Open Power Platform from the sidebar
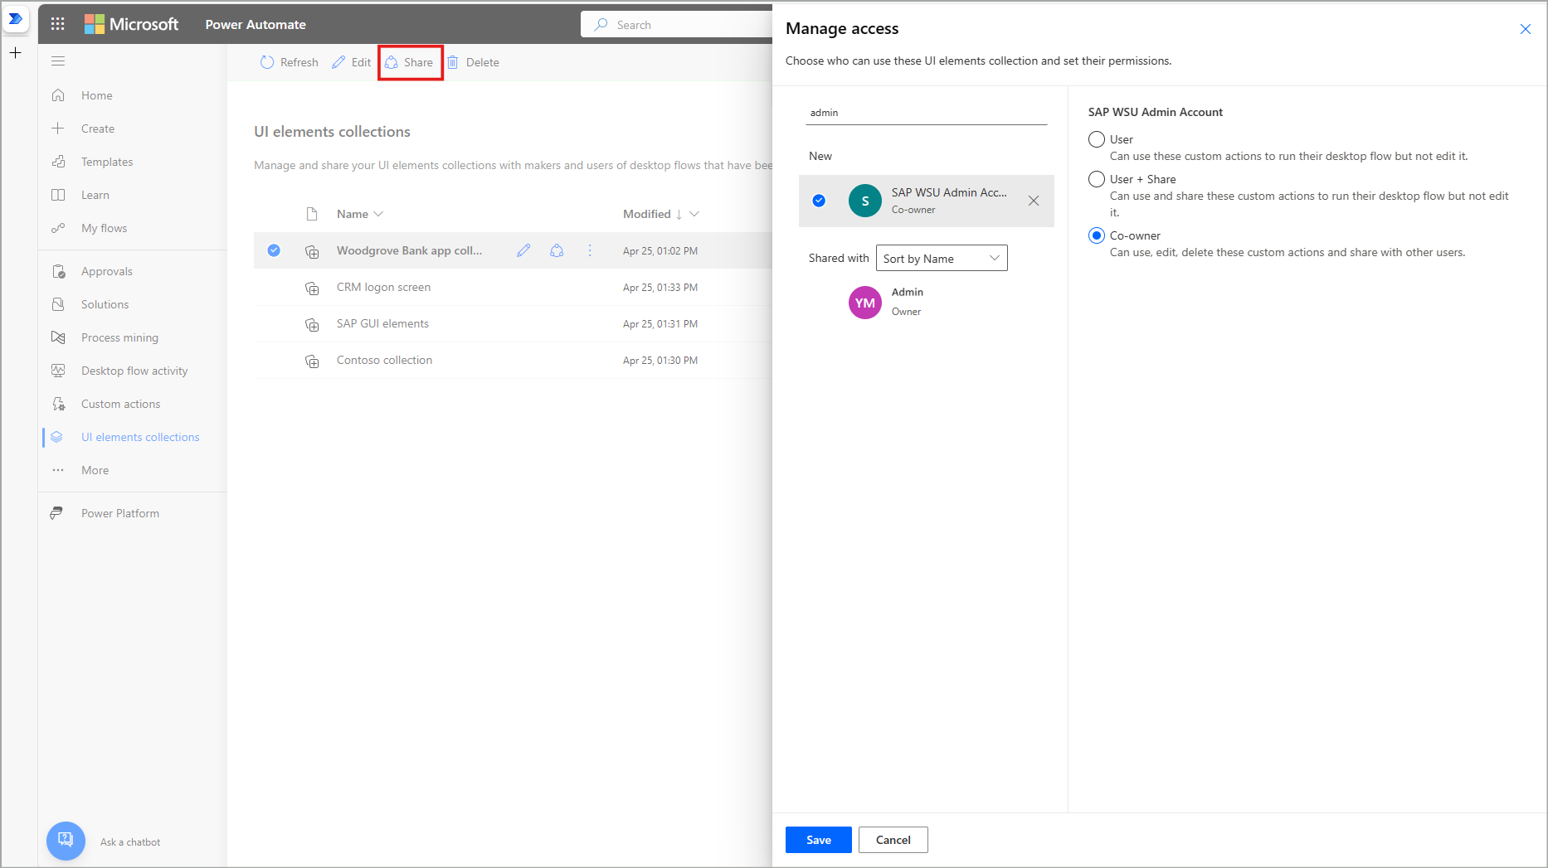 (x=119, y=512)
